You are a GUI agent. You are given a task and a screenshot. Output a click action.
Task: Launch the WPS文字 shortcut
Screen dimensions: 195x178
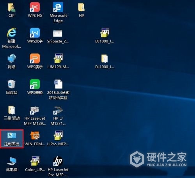pos(35,33)
